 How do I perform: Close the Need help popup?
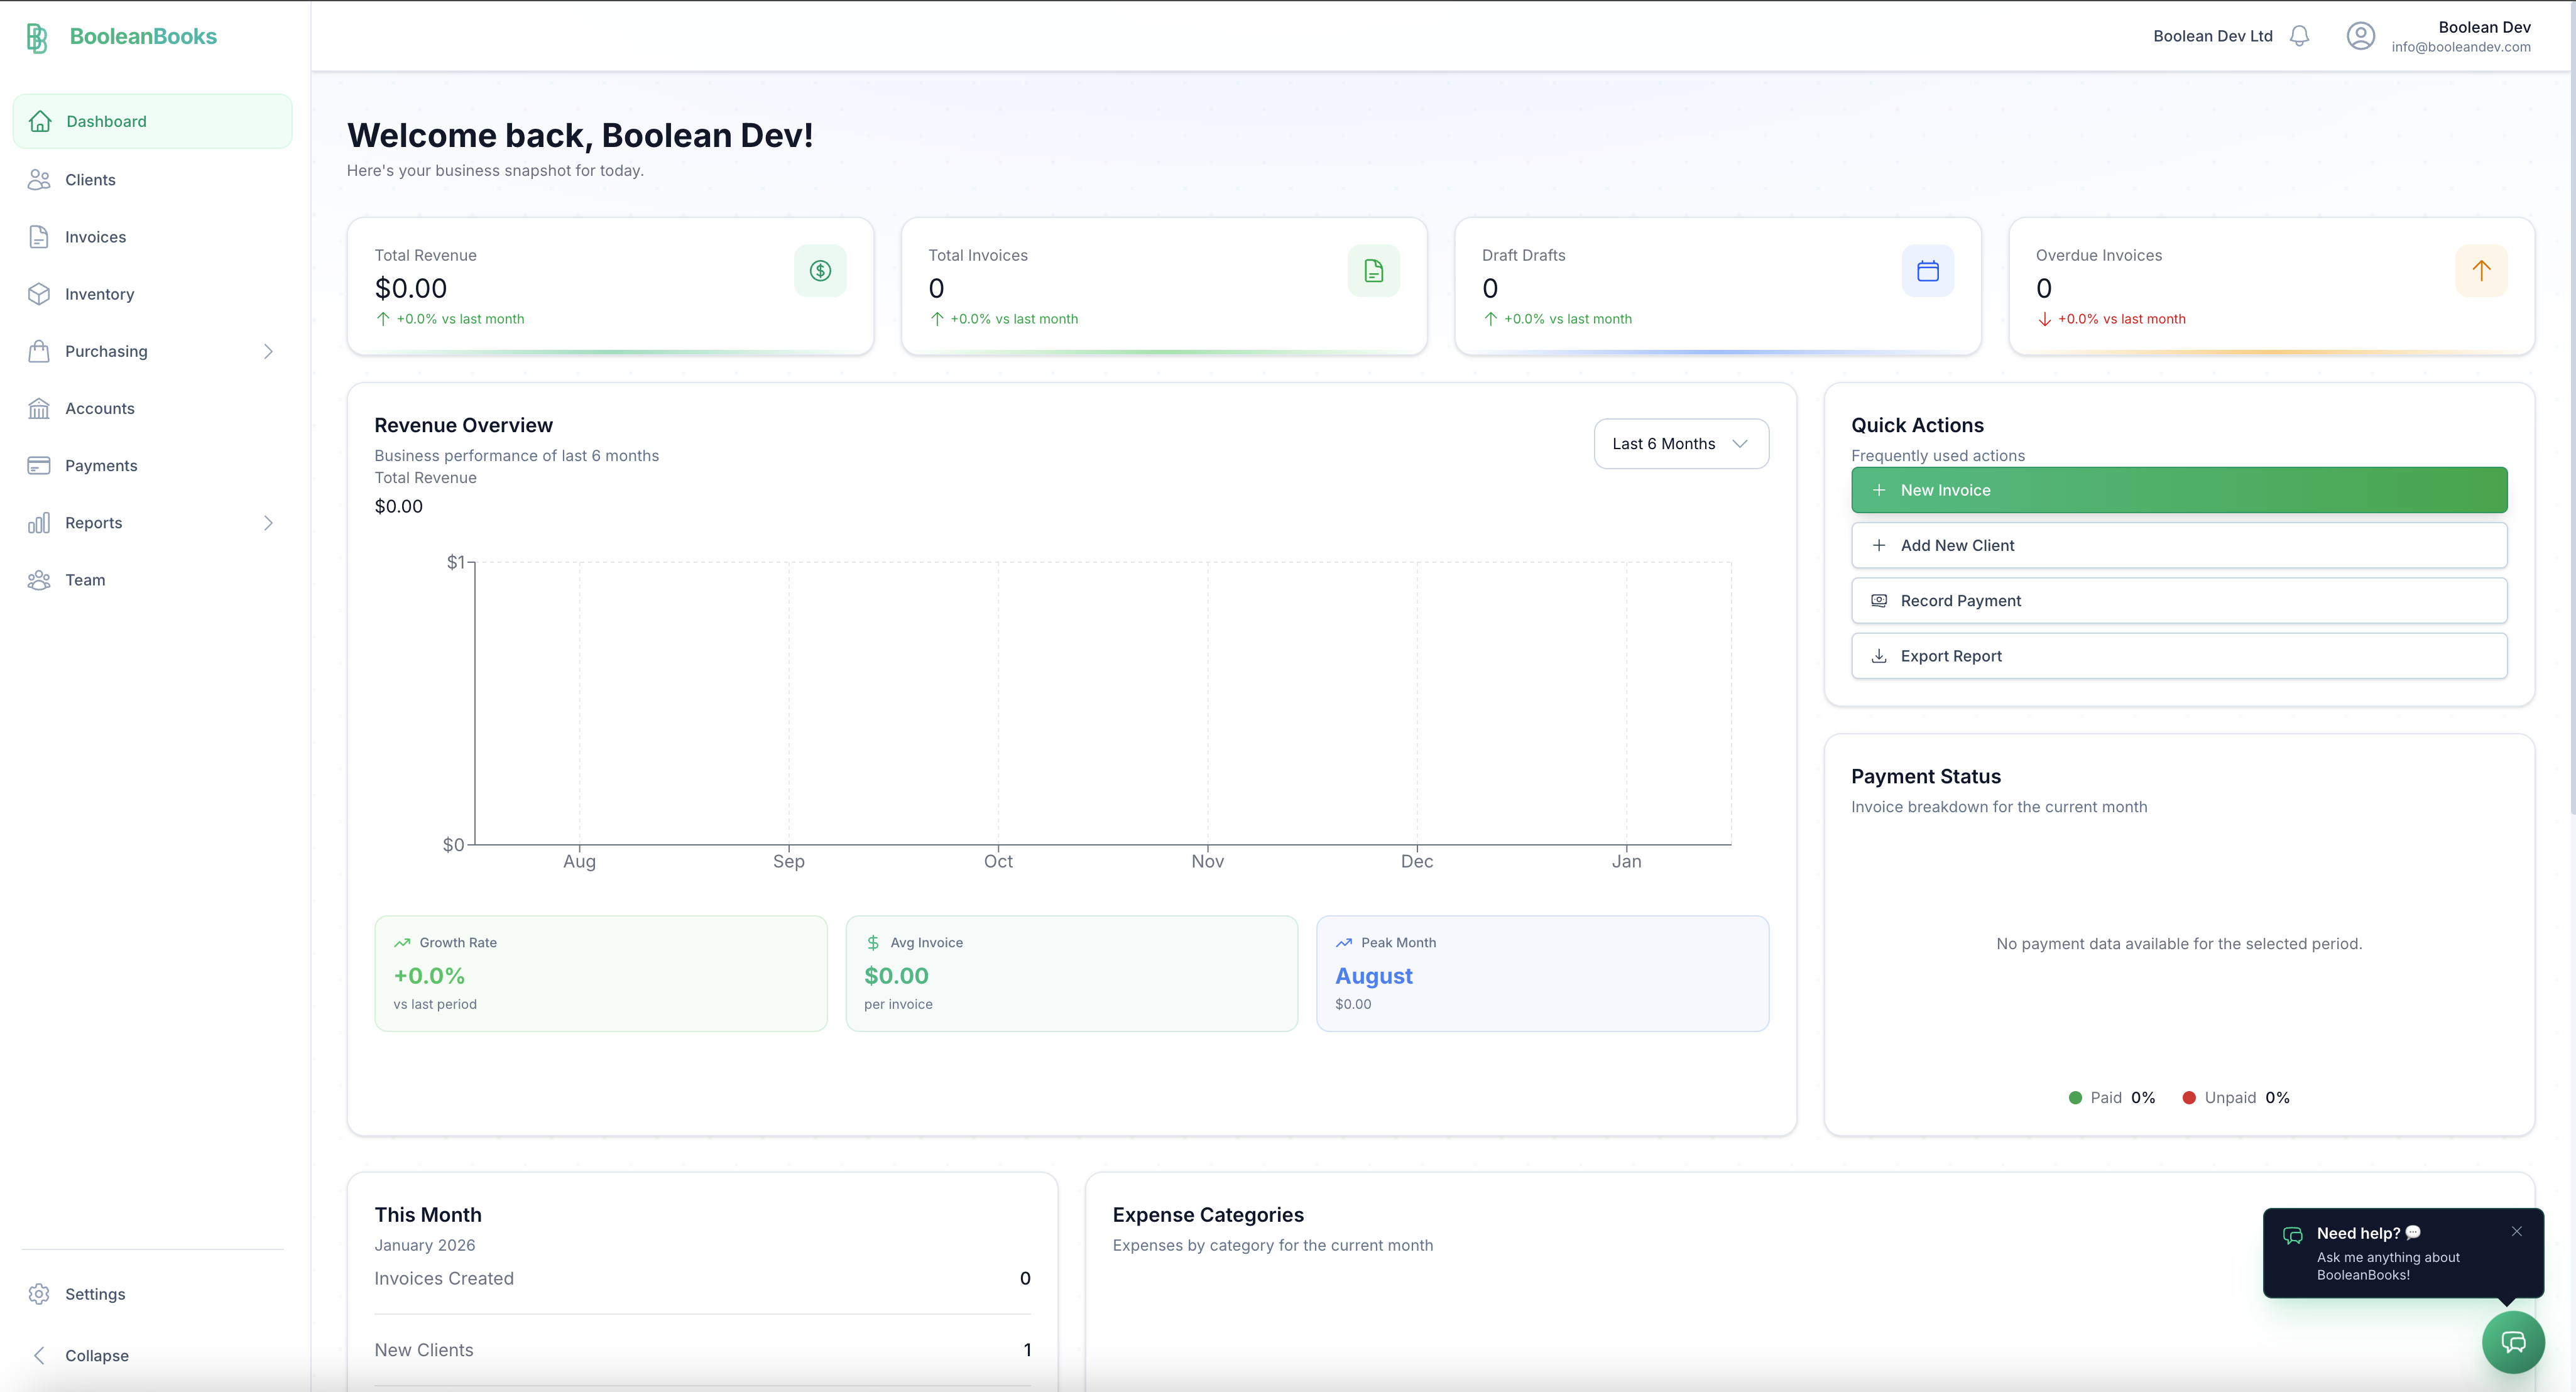[x=2516, y=1231]
